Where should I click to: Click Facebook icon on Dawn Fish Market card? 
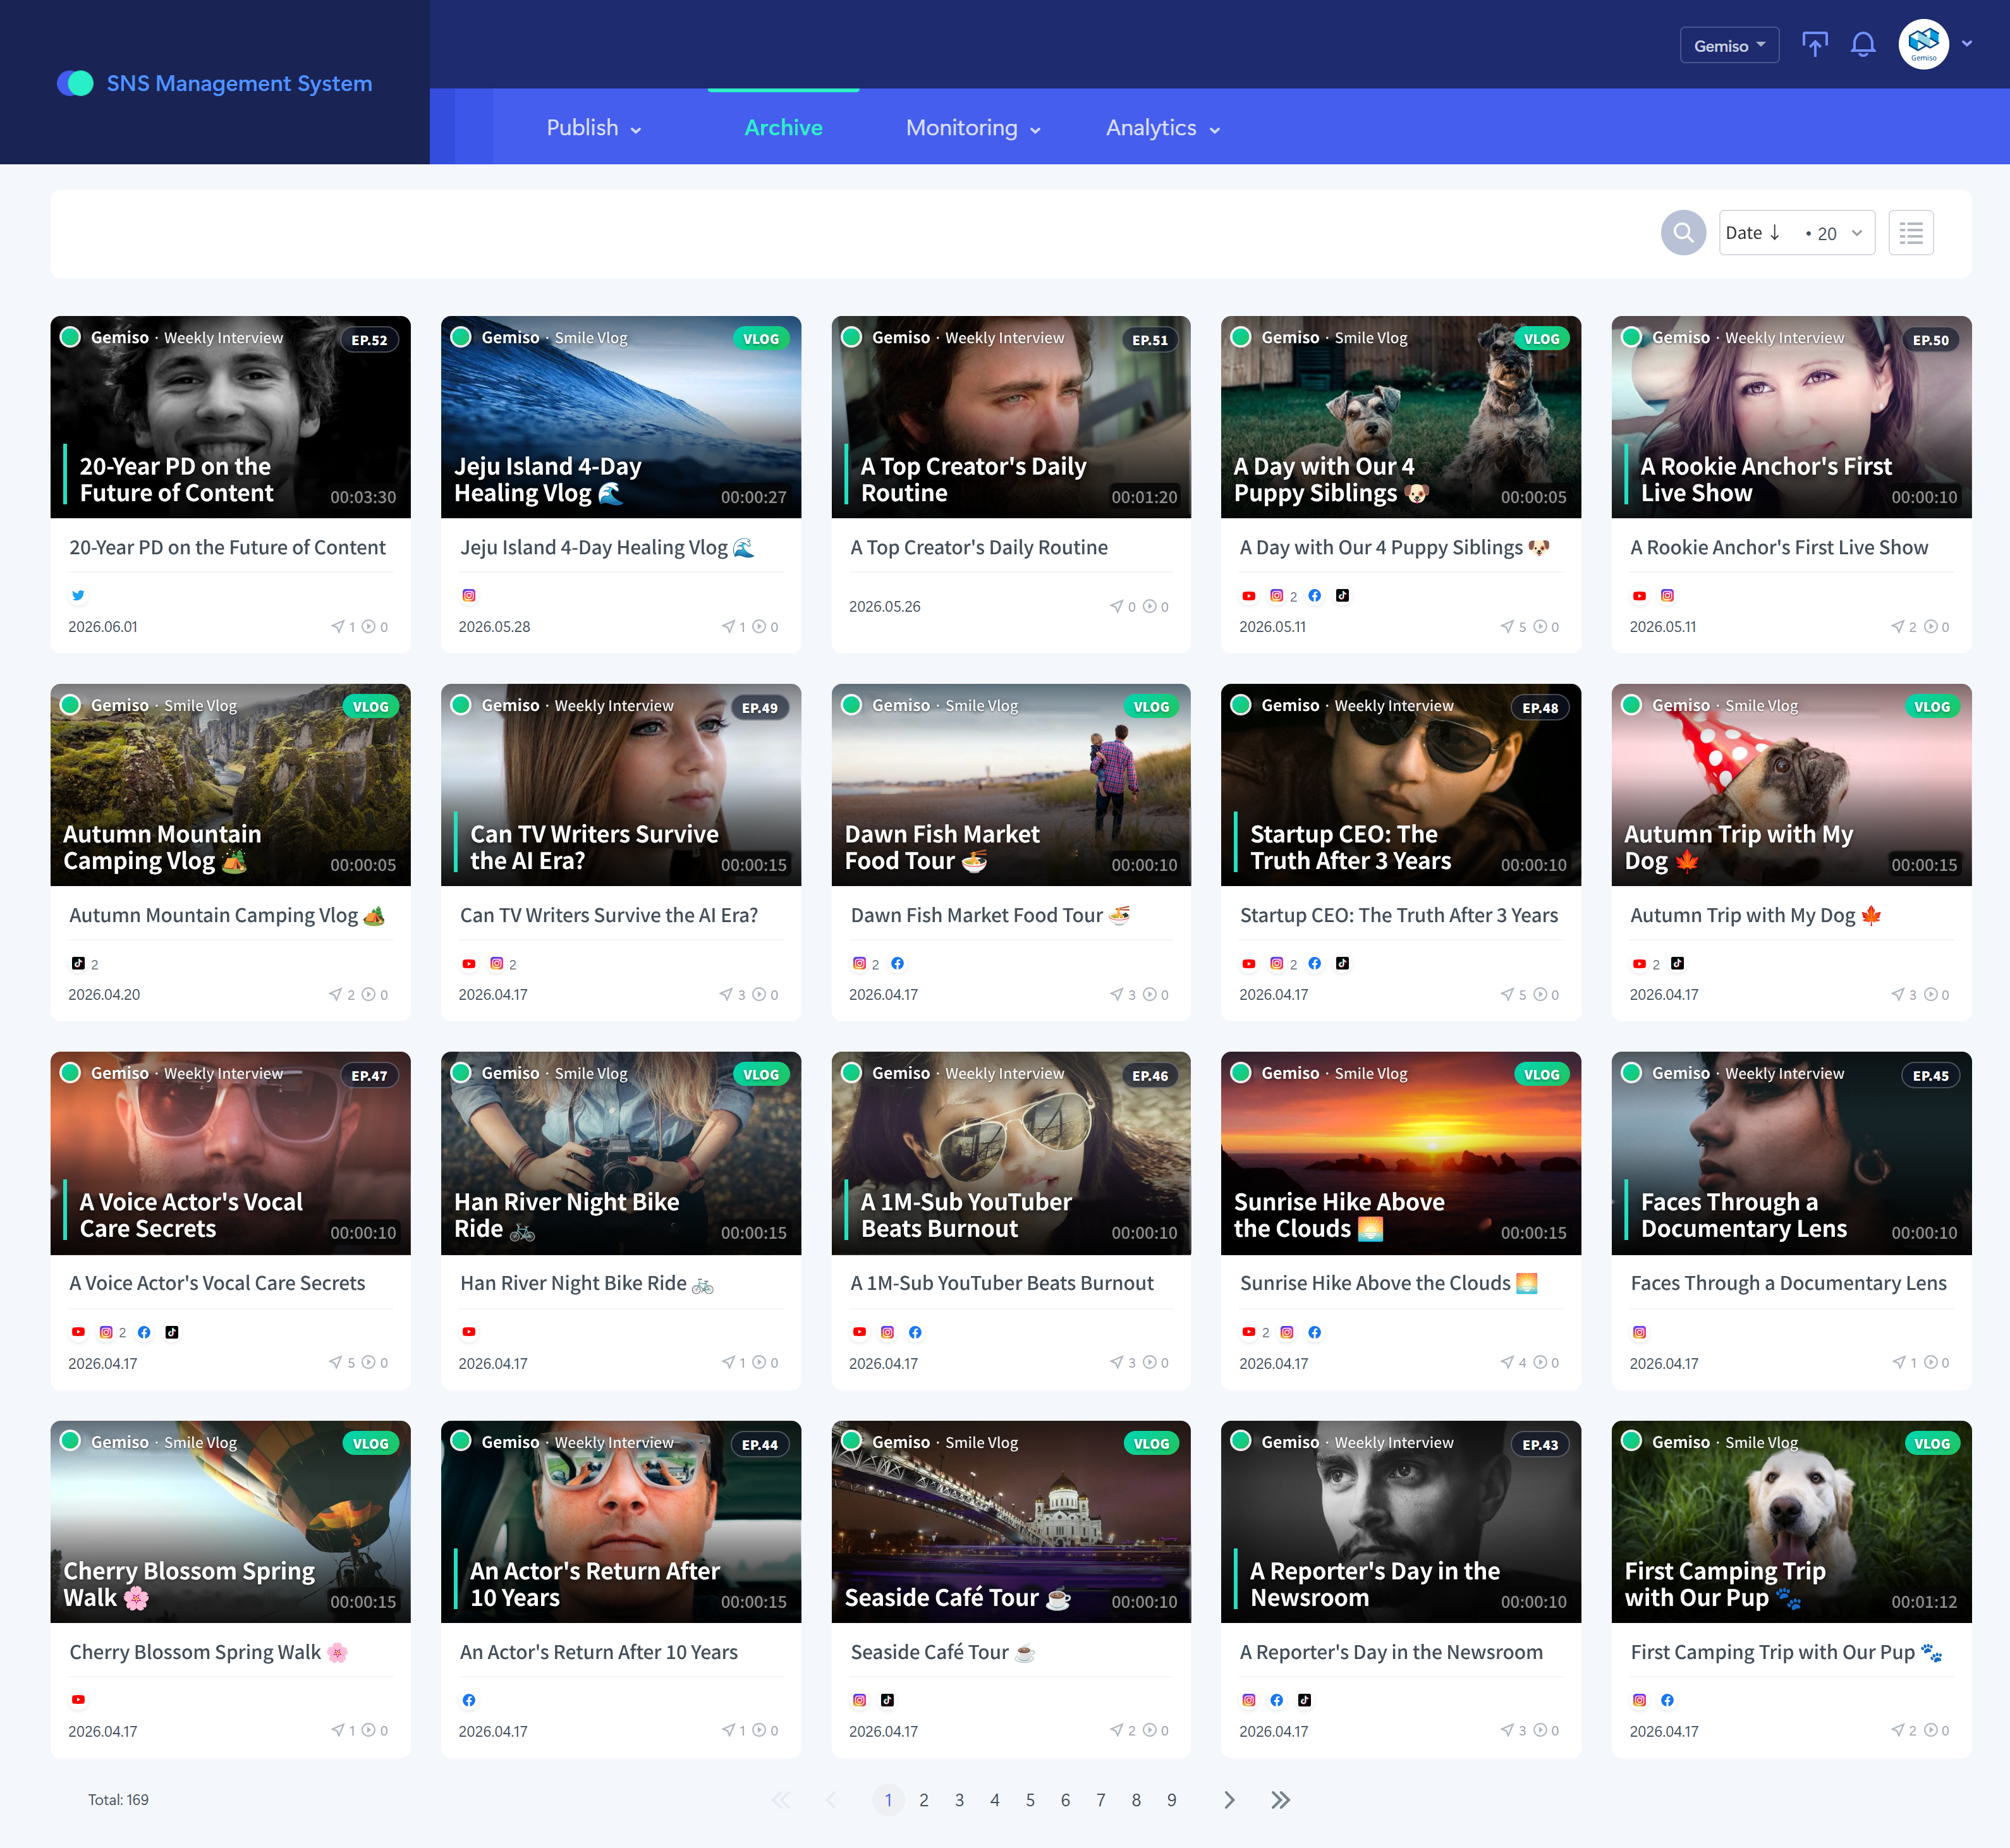point(897,964)
